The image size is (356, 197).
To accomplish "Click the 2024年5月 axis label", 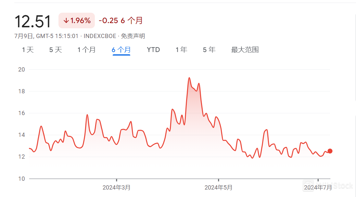I will pyautogui.click(x=219, y=188).
